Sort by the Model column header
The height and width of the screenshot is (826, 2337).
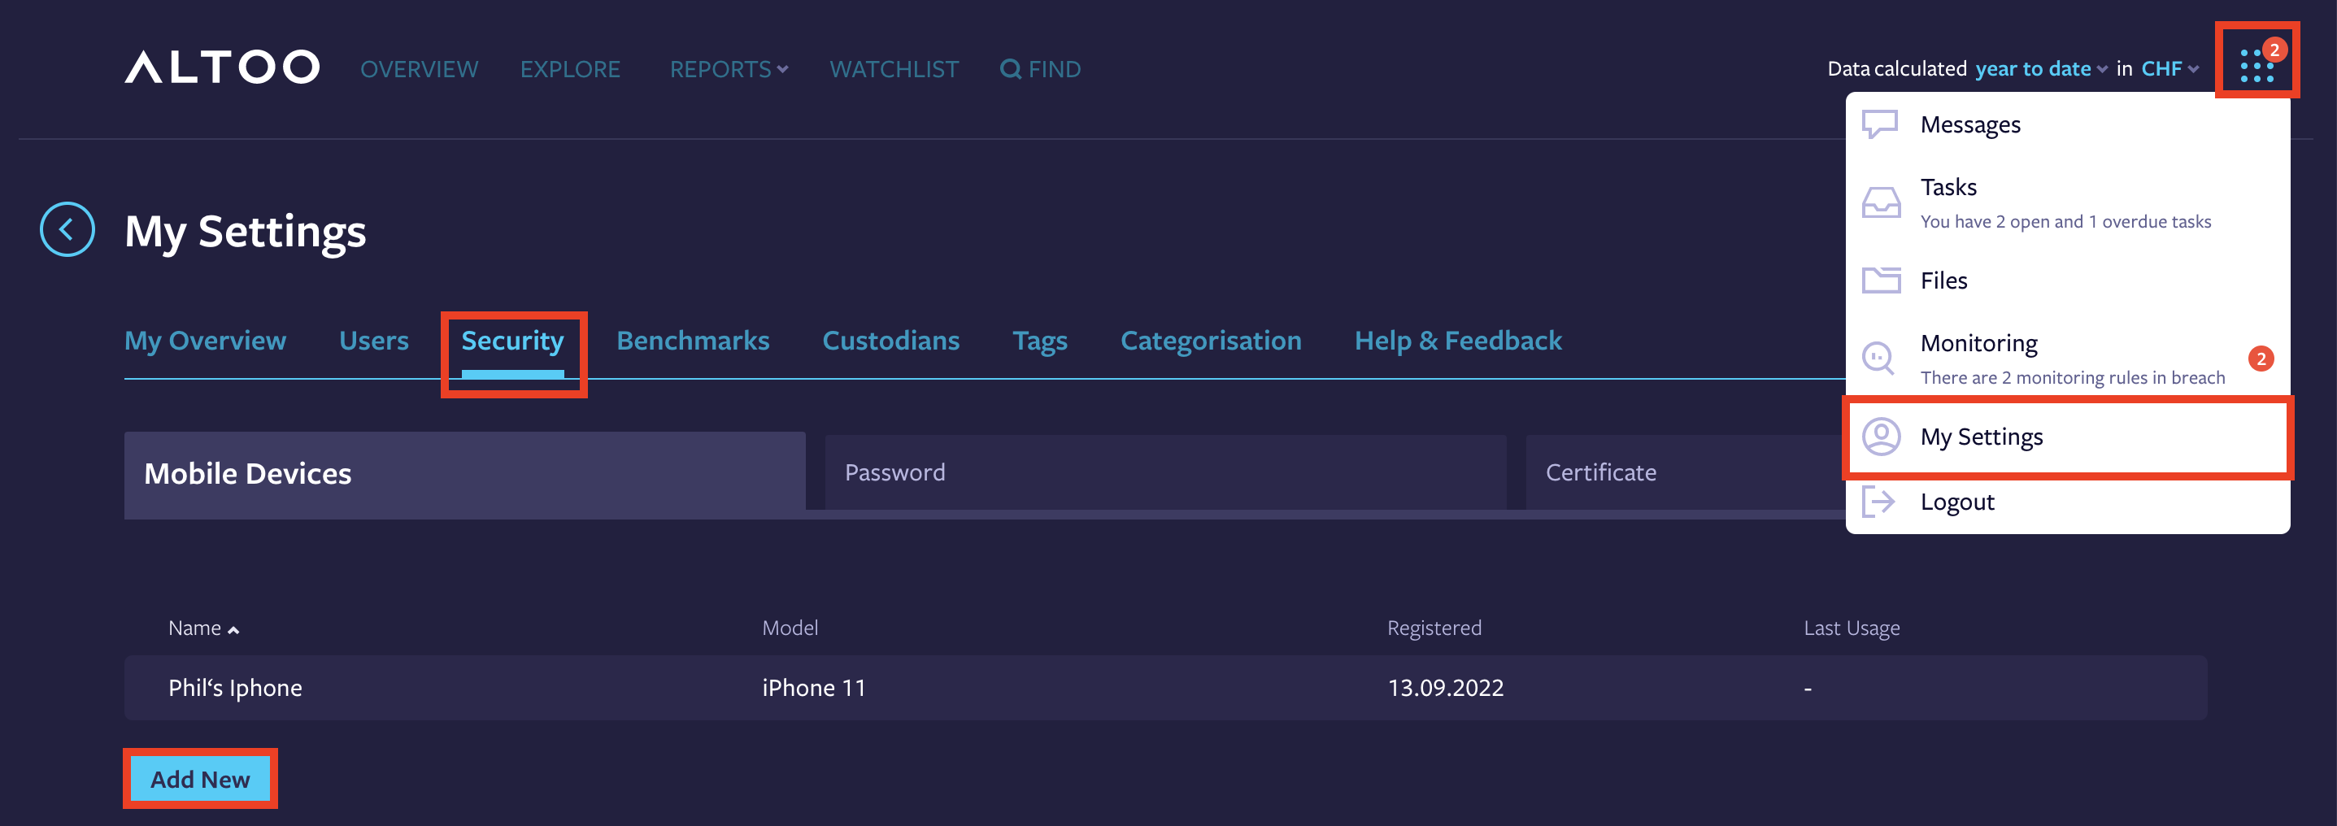coord(790,628)
